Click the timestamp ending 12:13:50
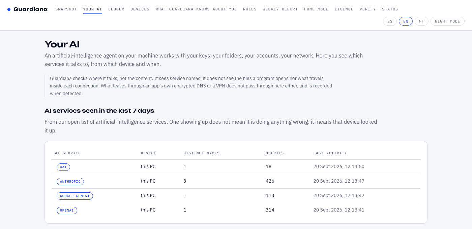This screenshot has height=229, width=472. pos(339,166)
